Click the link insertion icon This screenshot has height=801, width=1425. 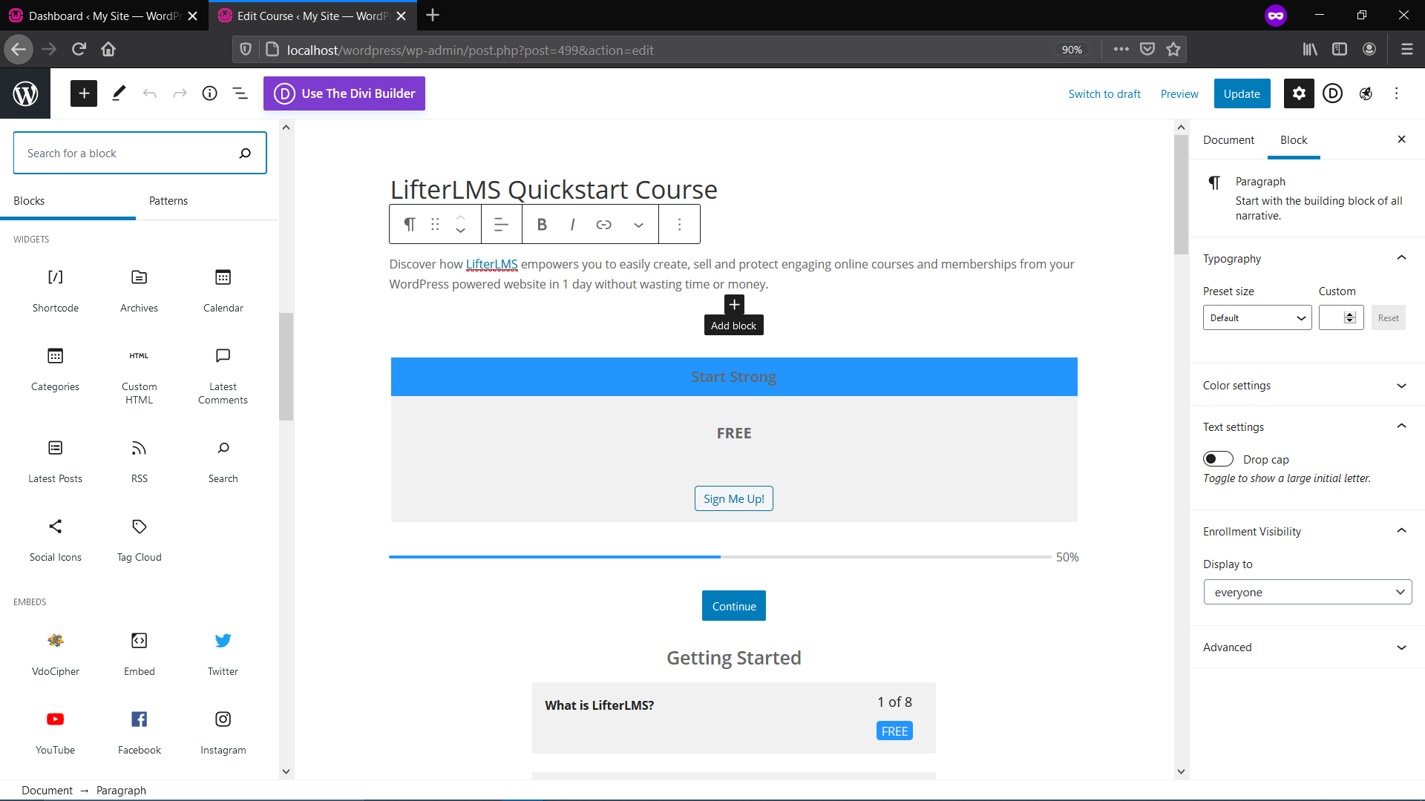click(x=604, y=224)
